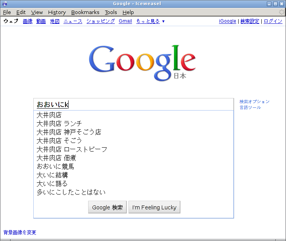Image resolution: width=286 pixels, height=241 pixels.
Task: Click into the search input field
Action: [134, 104]
